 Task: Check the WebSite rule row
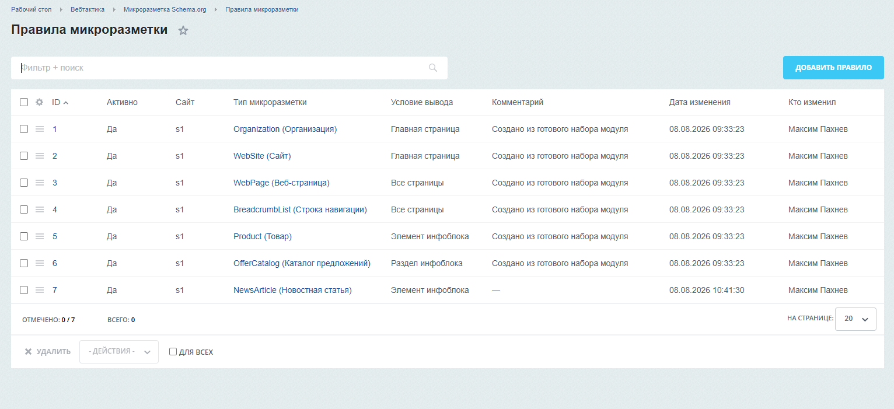[24, 156]
